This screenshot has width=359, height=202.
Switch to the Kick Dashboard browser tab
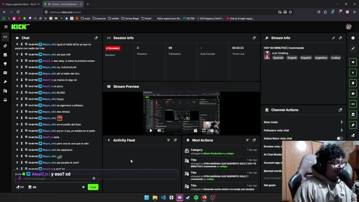point(63,4)
